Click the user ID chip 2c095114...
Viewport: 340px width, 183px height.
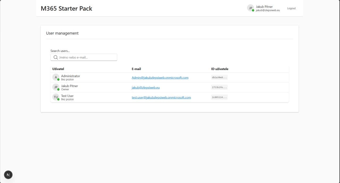[x=219, y=97]
